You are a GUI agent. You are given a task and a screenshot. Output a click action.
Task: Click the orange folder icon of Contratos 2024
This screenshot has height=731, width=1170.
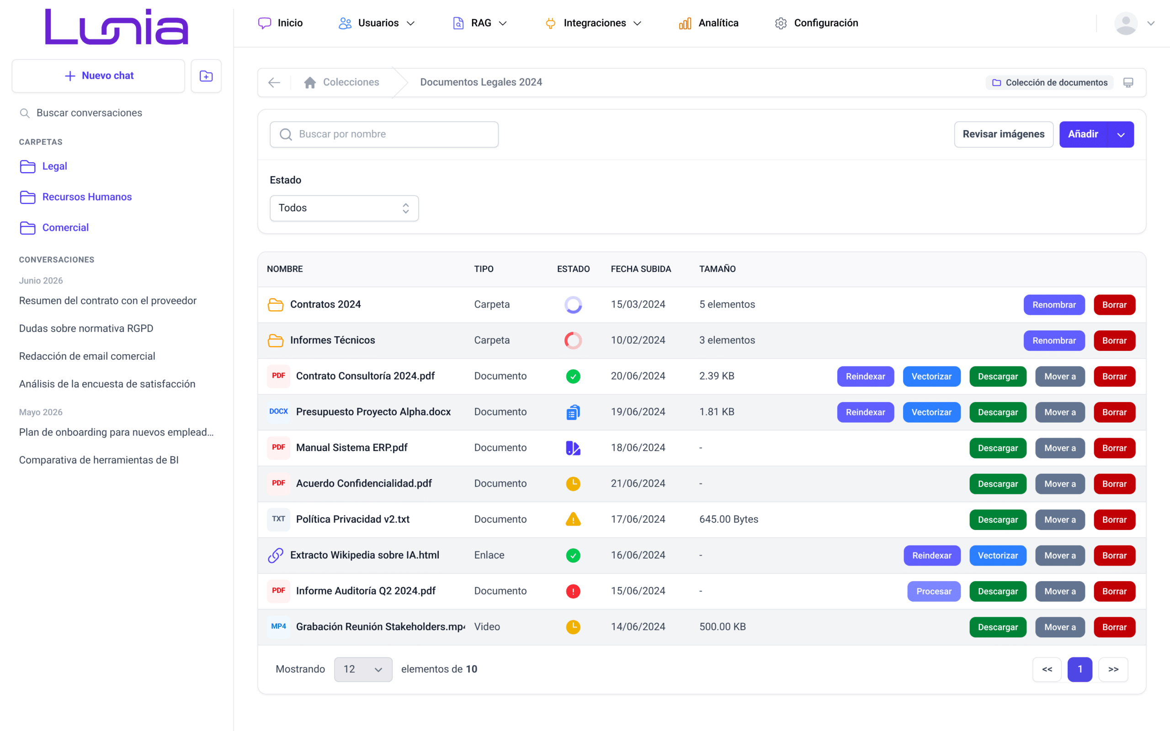[x=276, y=305]
